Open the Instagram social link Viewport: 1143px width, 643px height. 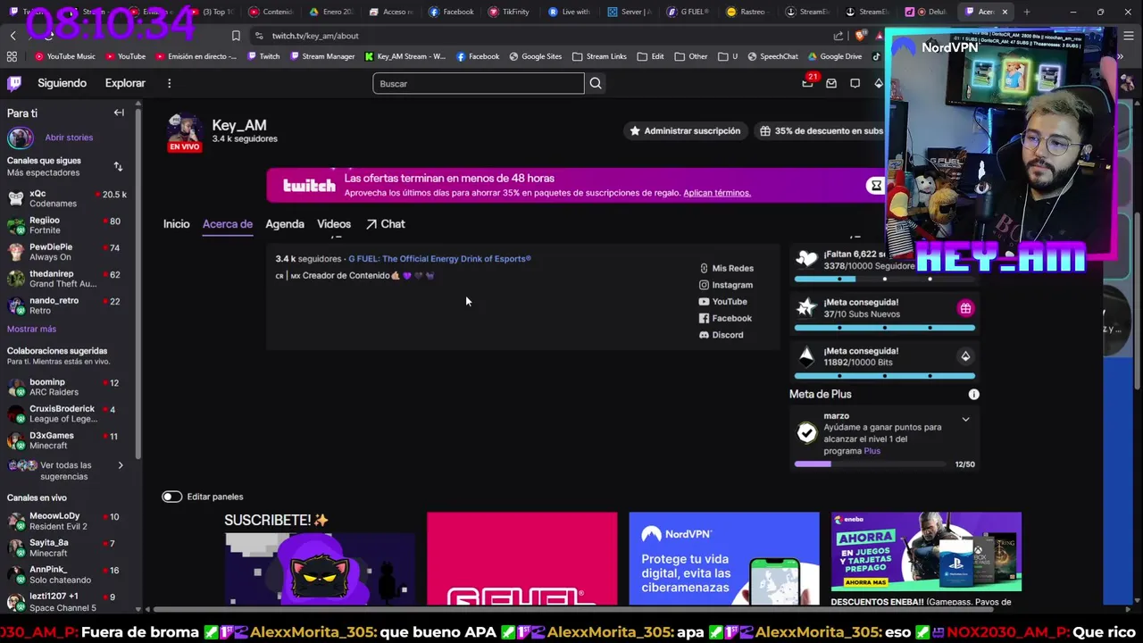[x=725, y=285]
